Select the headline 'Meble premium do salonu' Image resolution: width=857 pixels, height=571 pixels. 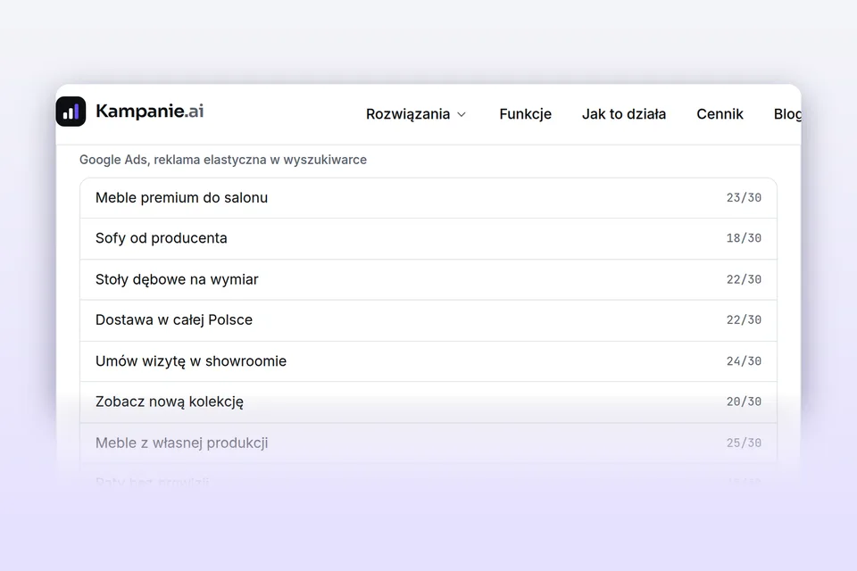[181, 198]
